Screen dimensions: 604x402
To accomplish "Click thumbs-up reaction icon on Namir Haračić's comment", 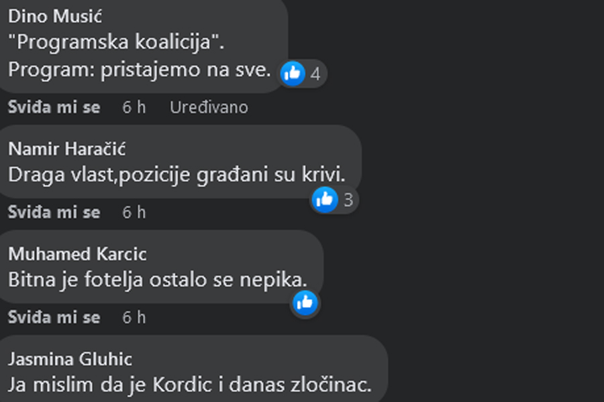I will (x=325, y=200).
